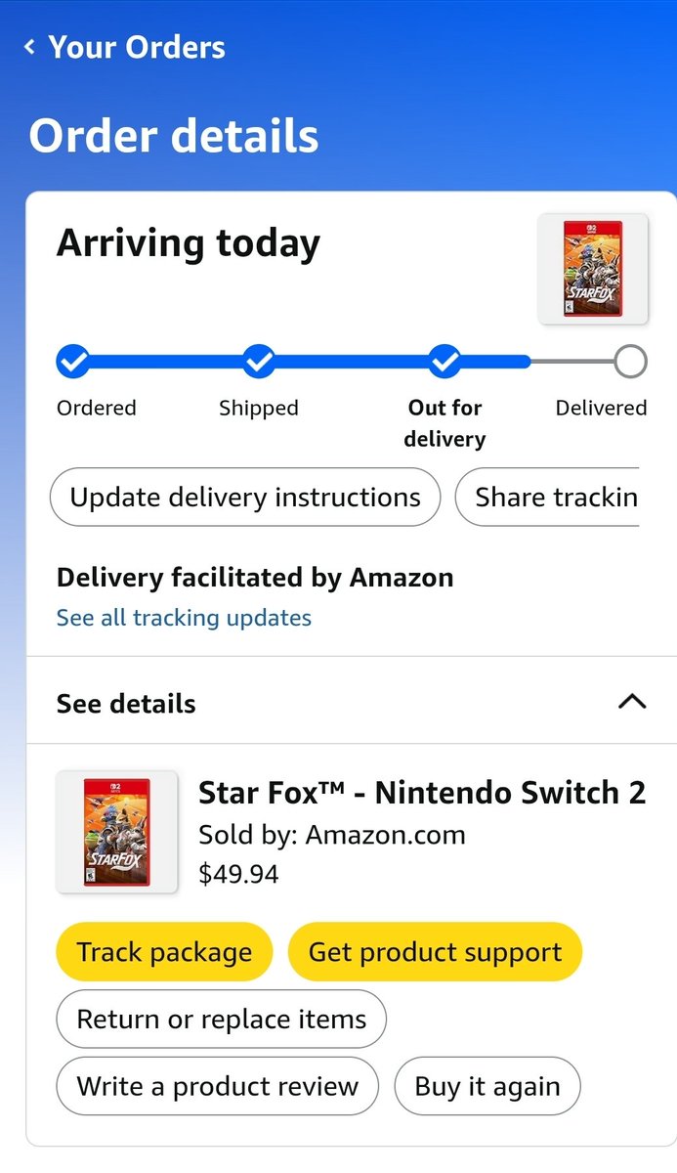
Task: Open Star Fox thumbnail in Arriving today card
Action: tap(593, 269)
